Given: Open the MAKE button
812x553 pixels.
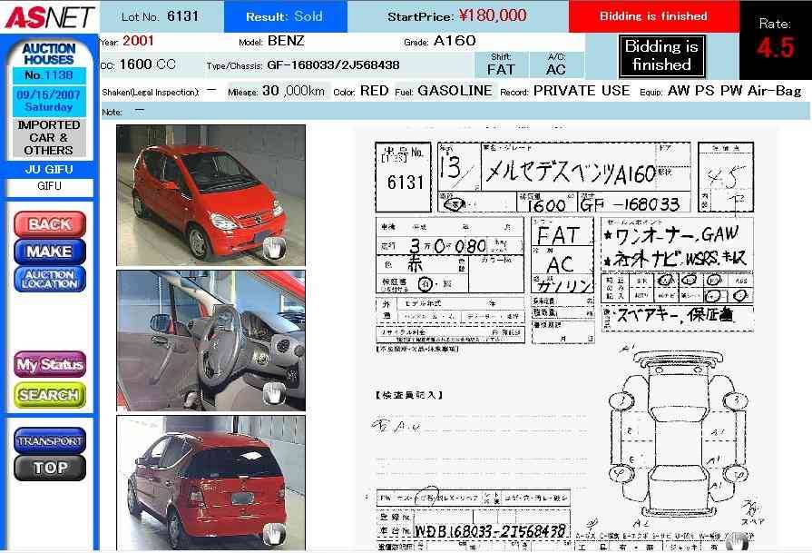Looking at the screenshot, I should coord(50,252).
